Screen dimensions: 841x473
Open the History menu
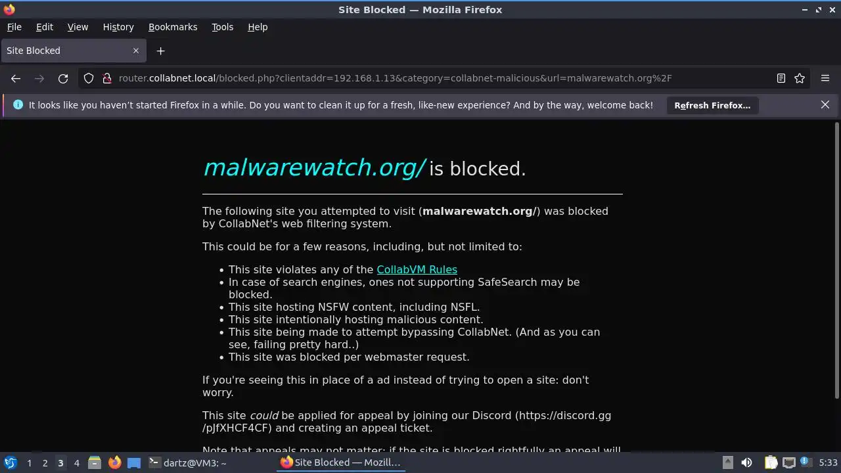(118, 27)
